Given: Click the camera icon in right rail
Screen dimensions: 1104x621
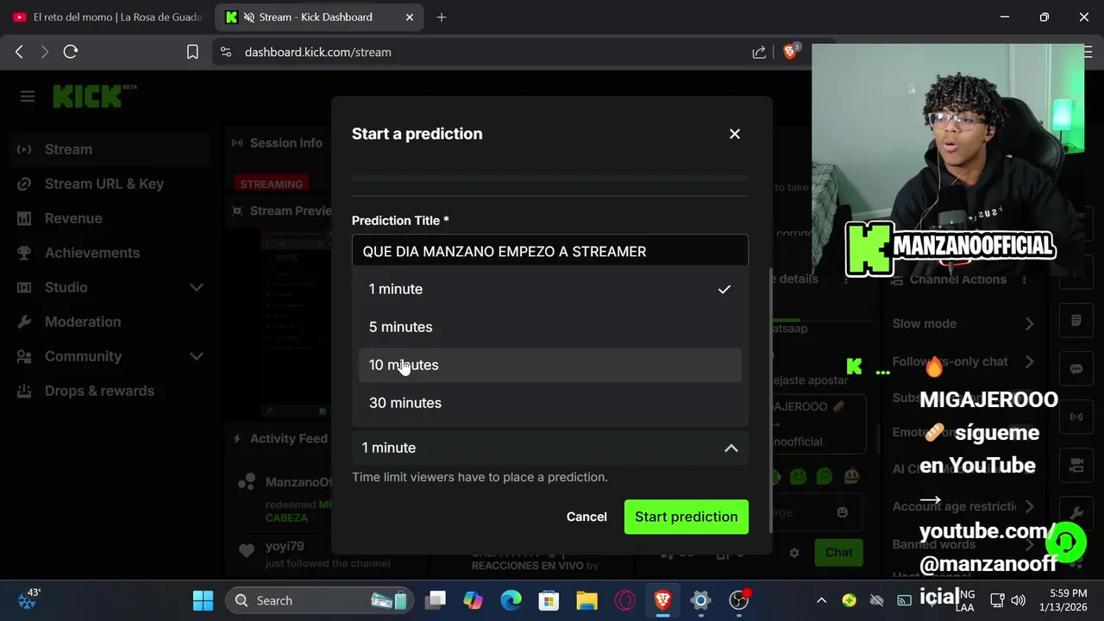Looking at the screenshot, I should point(1076,466).
